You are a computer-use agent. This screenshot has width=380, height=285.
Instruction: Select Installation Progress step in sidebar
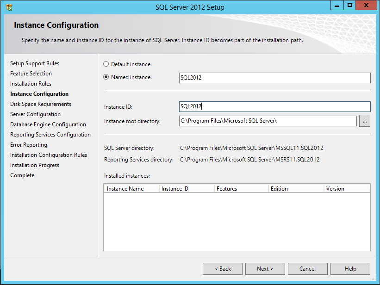pos(35,165)
